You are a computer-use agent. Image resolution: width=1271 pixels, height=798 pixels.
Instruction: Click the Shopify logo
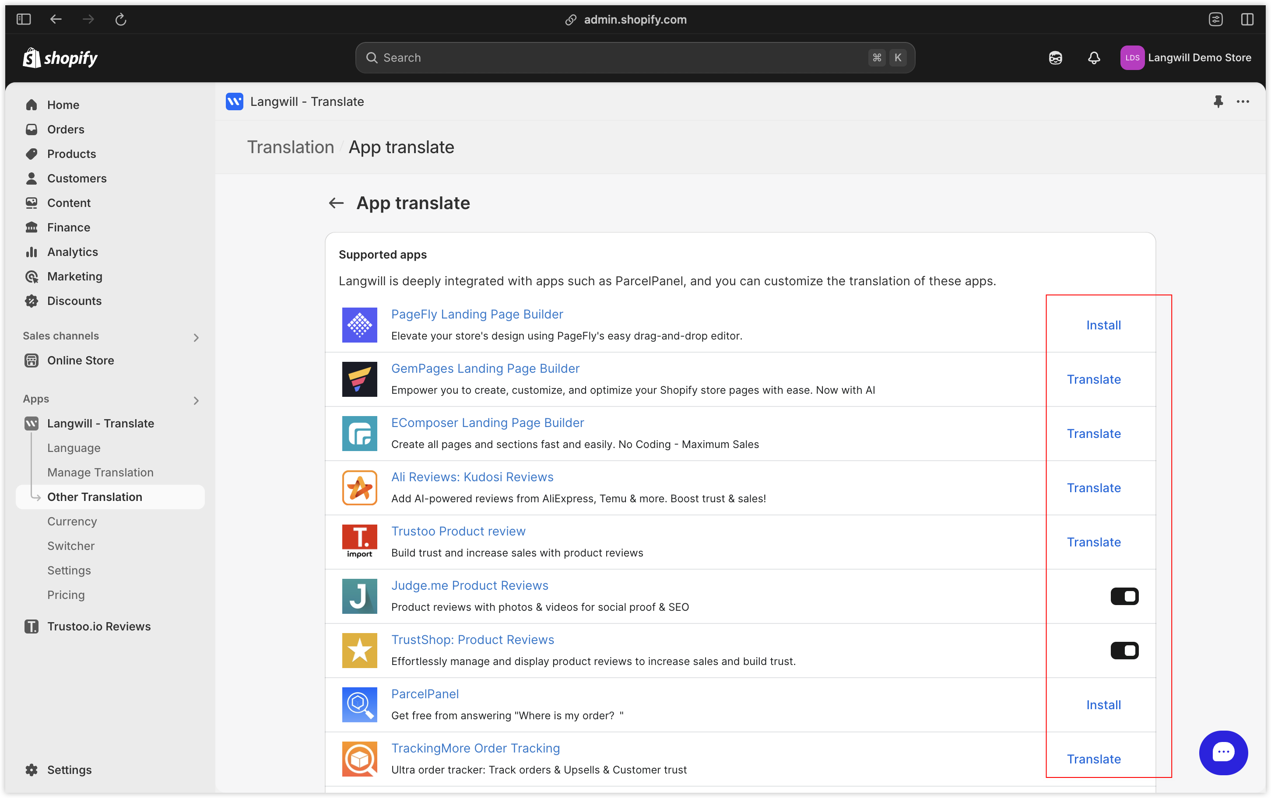60,57
